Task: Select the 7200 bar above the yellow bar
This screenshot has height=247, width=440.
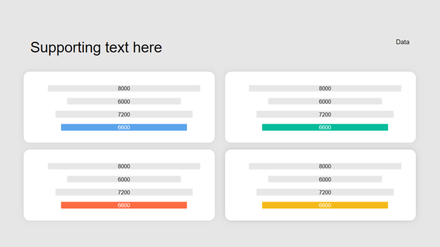Action: point(325,192)
